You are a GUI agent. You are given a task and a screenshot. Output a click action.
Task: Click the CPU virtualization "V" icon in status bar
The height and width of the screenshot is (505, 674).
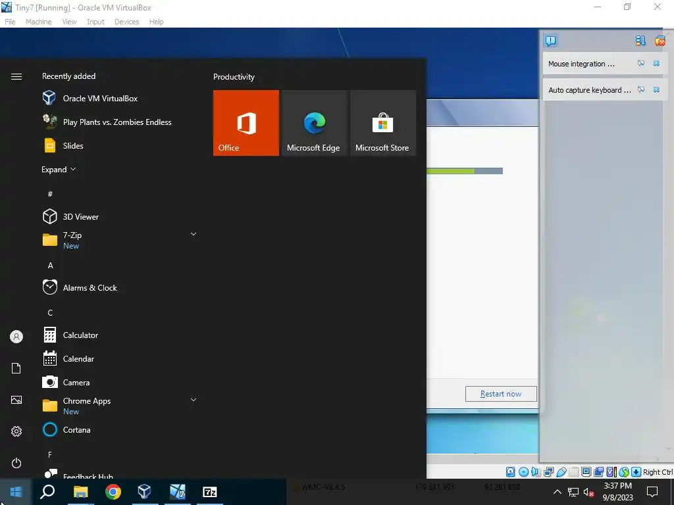click(x=611, y=472)
